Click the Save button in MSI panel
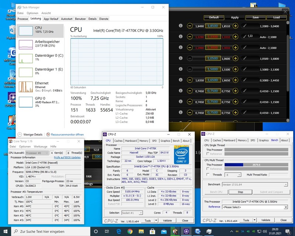Viewport: 295px width, 236px height. 256,17
